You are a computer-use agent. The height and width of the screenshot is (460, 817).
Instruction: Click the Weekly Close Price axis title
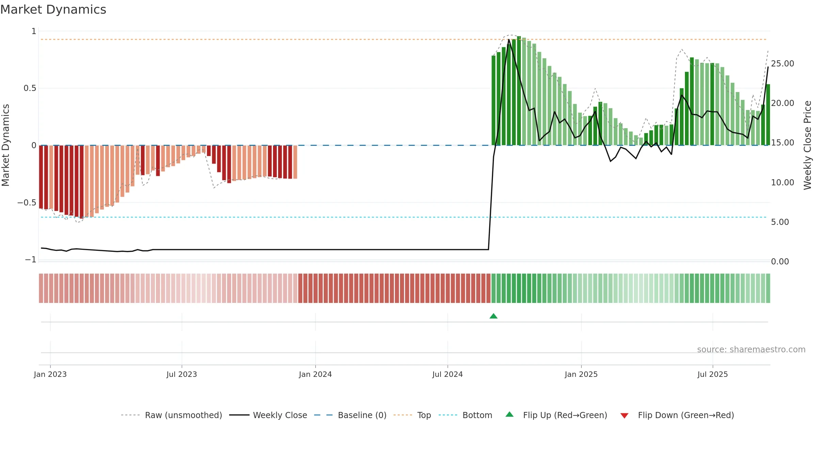point(808,145)
